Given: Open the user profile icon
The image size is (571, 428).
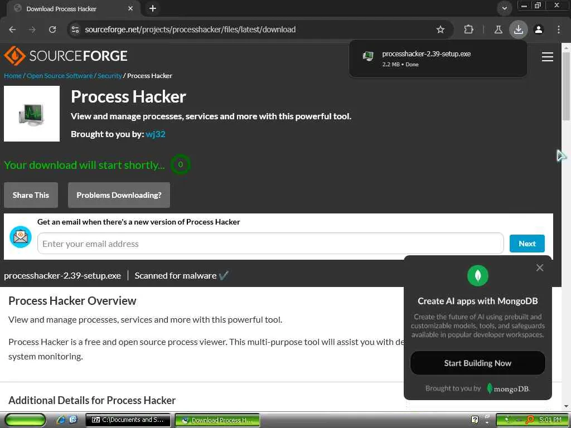Looking at the screenshot, I should 539,30.
